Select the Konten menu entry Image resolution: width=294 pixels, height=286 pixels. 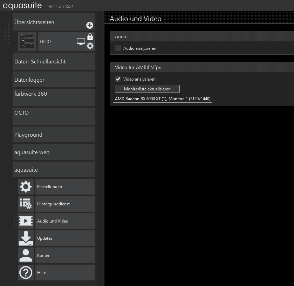tap(65, 255)
